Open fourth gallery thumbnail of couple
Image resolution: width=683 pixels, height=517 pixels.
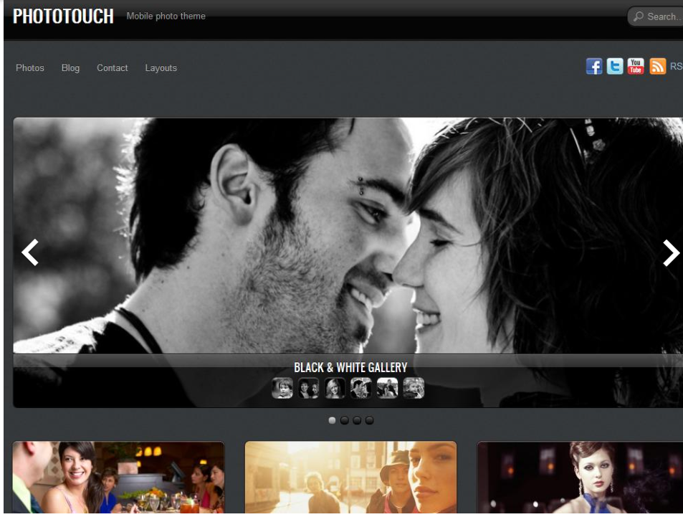pos(360,388)
